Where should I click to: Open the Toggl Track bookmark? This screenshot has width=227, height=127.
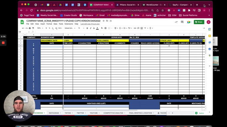tap(27, 15)
